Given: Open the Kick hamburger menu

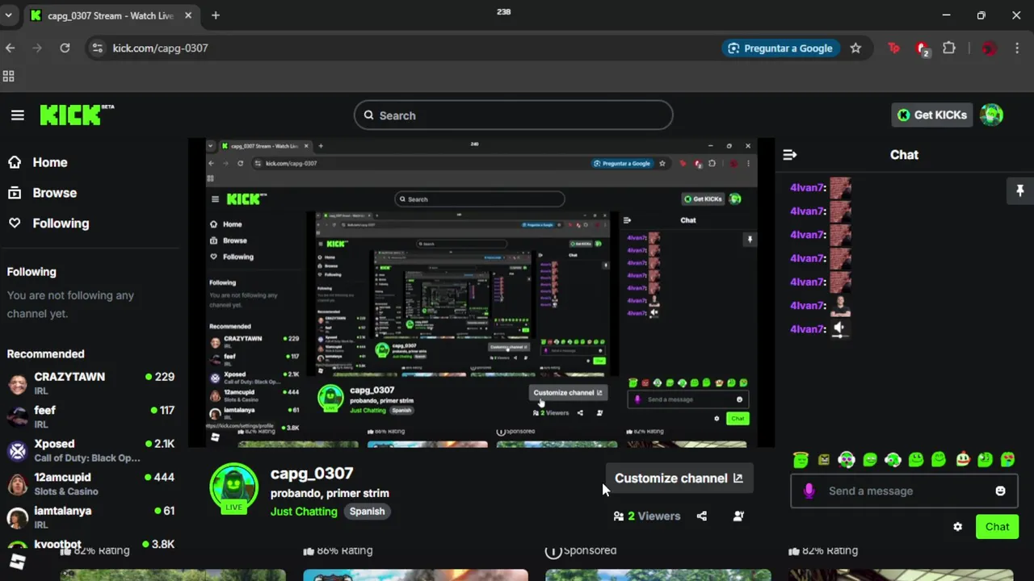Looking at the screenshot, I should pyautogui.click(x=18, y=115).
